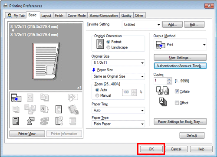Screen dimensions: 217x157
Task: Open the Favorite Setting dropdown showing Untitled
Action: [x=141, y=25]
